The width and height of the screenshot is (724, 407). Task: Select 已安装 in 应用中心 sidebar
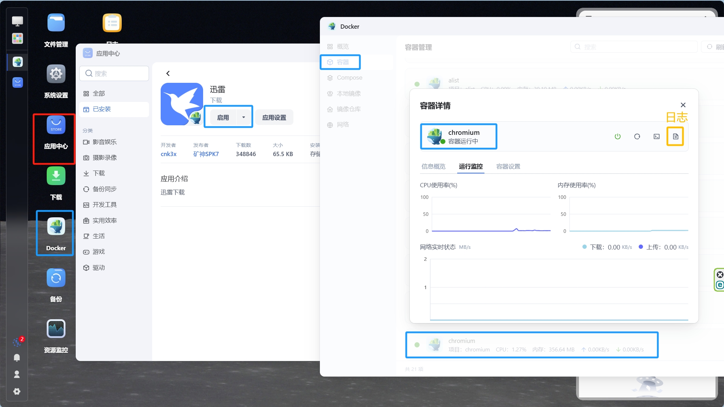click(114, 109)
